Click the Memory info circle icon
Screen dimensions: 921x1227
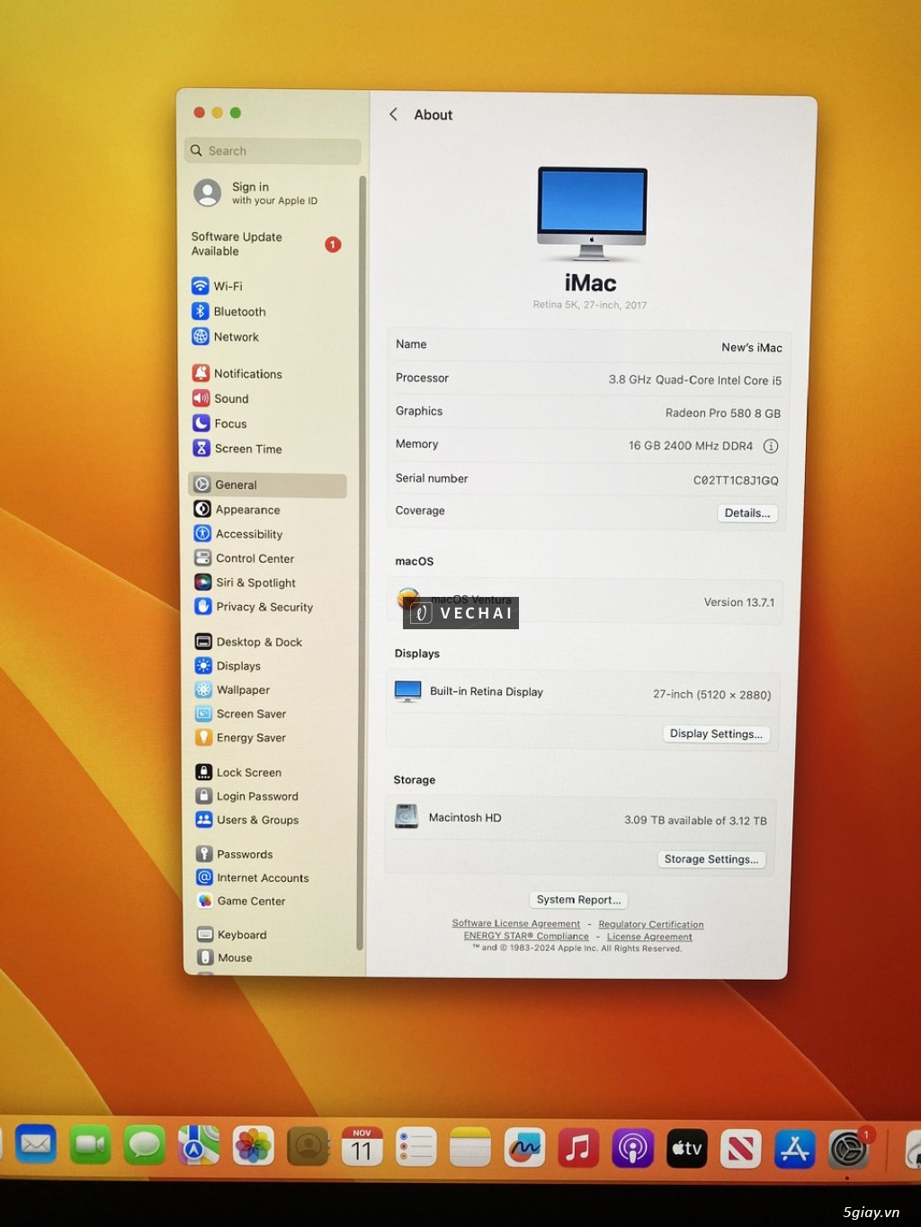771,446
